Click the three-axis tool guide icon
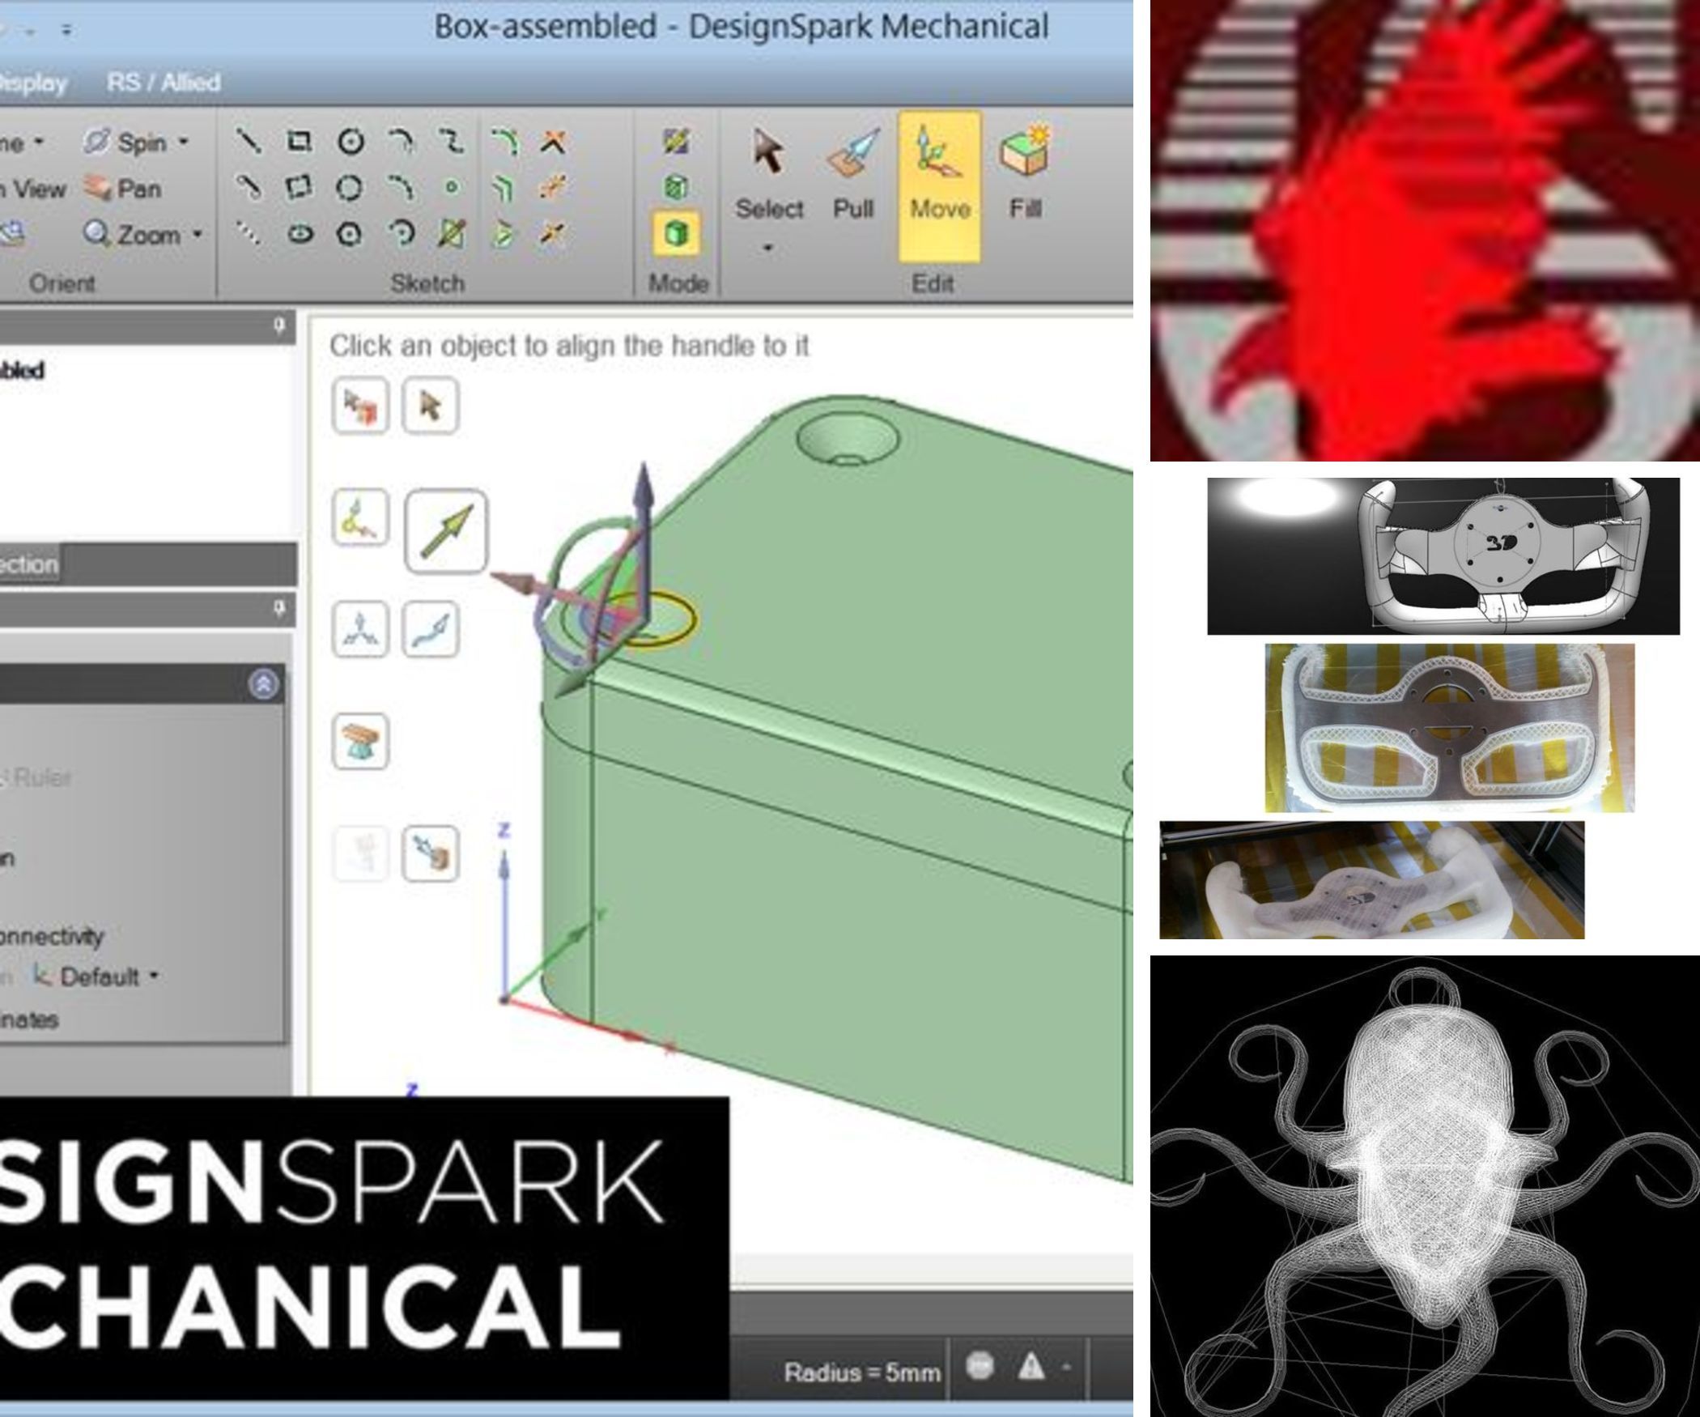Screen dimensions: 1700x1417 click(x=360, y=629)
